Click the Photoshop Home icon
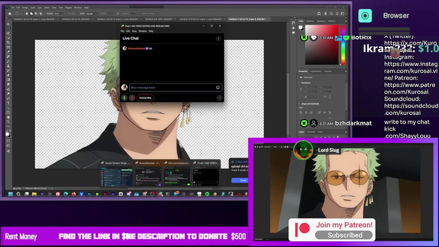Screen dimensions: 439x247 click(10, 14)
